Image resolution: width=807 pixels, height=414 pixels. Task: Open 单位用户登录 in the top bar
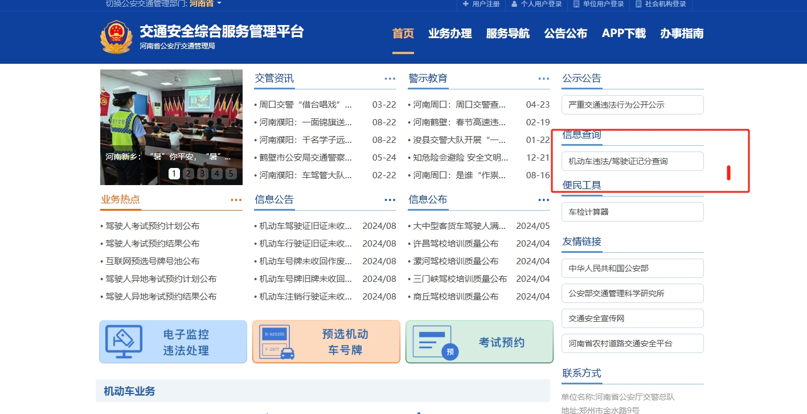click(599, 4)
